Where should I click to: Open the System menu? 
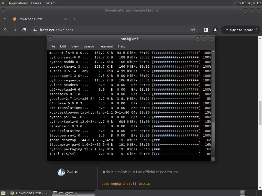click(50, 3)
